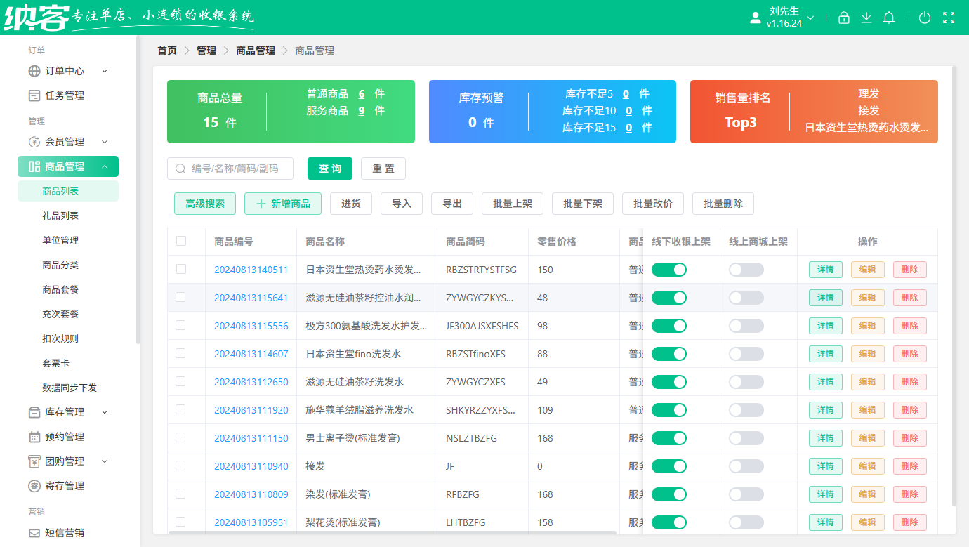Image resolution: width=969 pixels, height=547 pixels.
Task: Enable 线上商城上架 for 接发
Action: coord(746,466)
